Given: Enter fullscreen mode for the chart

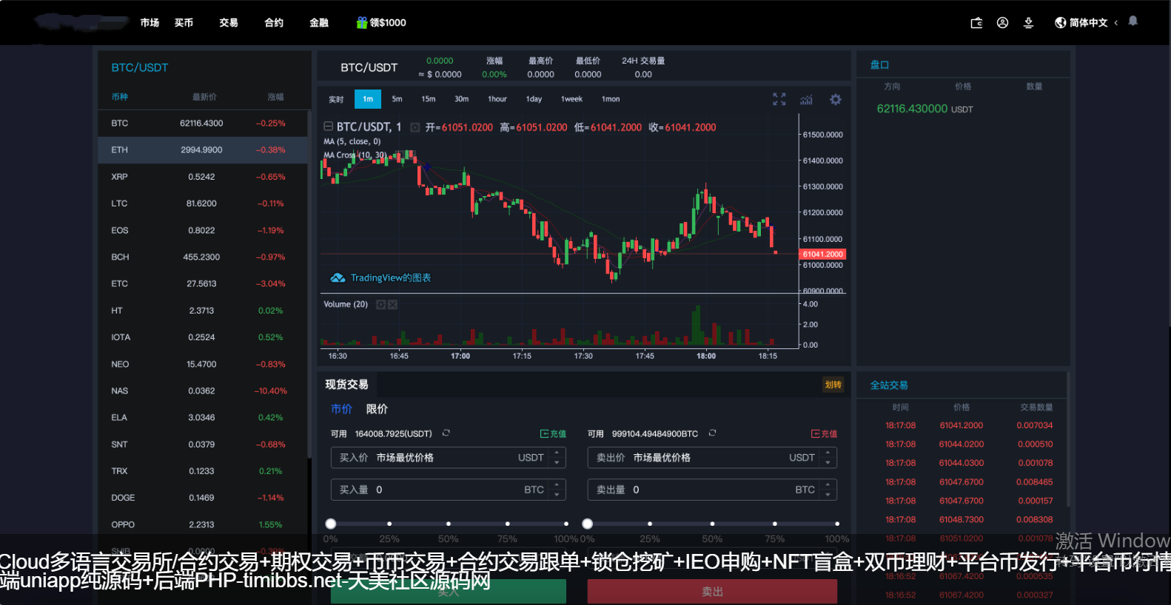Looking at the screenshot, I should (x=779, y=99).
